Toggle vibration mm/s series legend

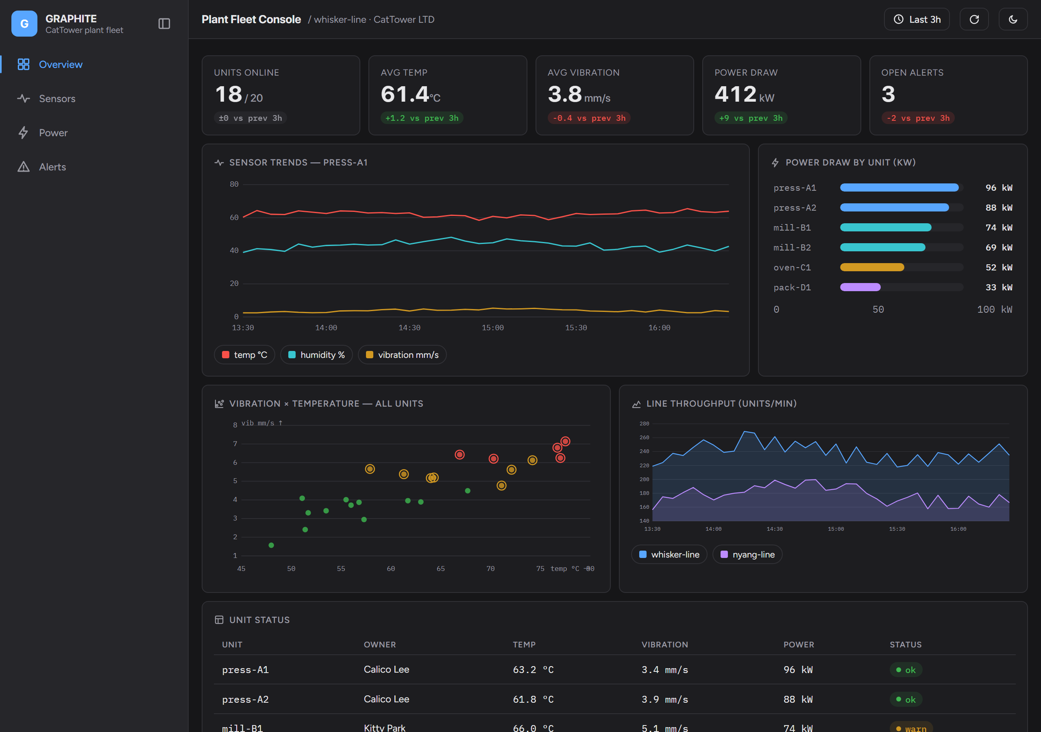pos(402,355)
